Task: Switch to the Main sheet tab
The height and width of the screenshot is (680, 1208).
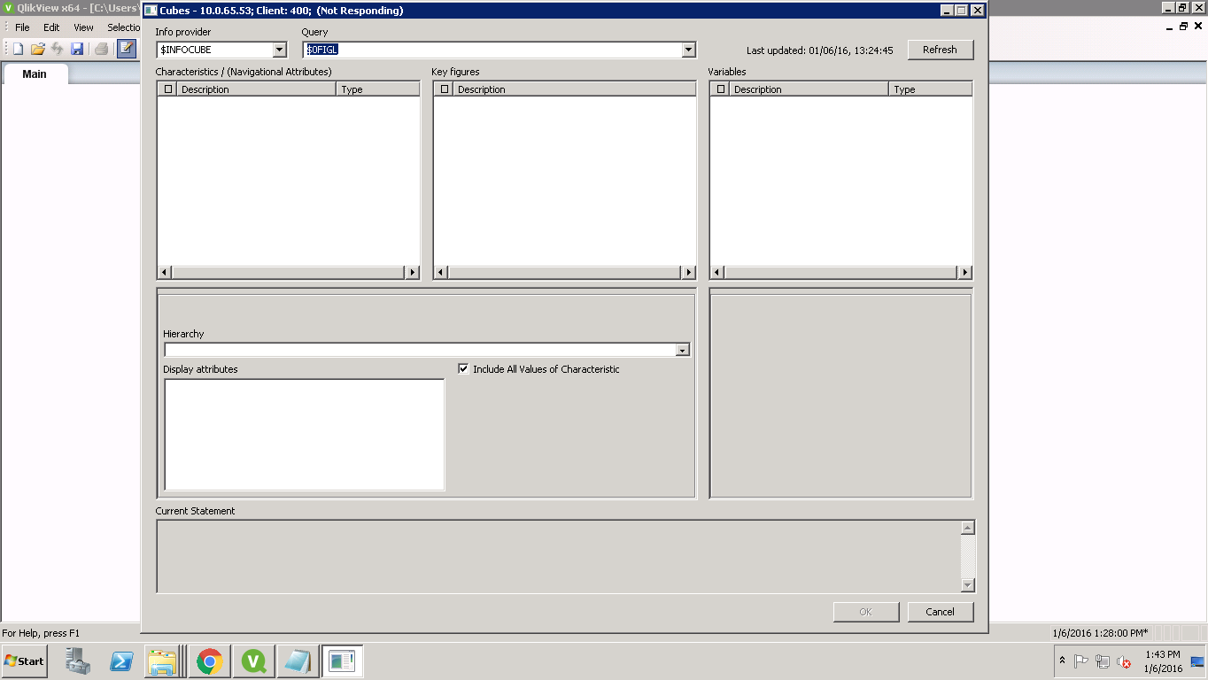Action: [35, 73]
